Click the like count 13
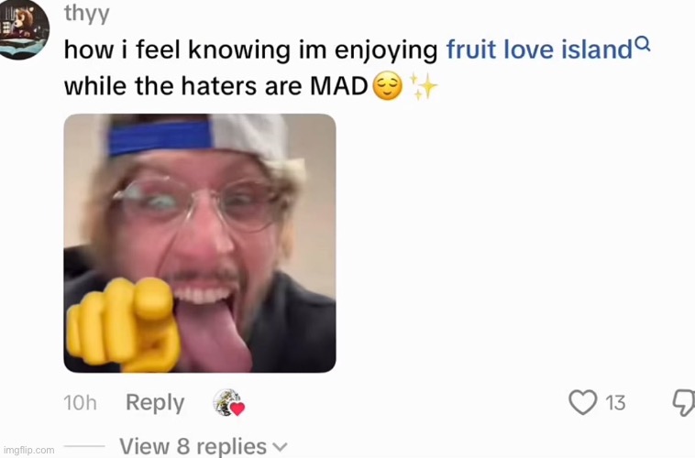Viewport: 695px width, 458px height. [x=615, y=403]
